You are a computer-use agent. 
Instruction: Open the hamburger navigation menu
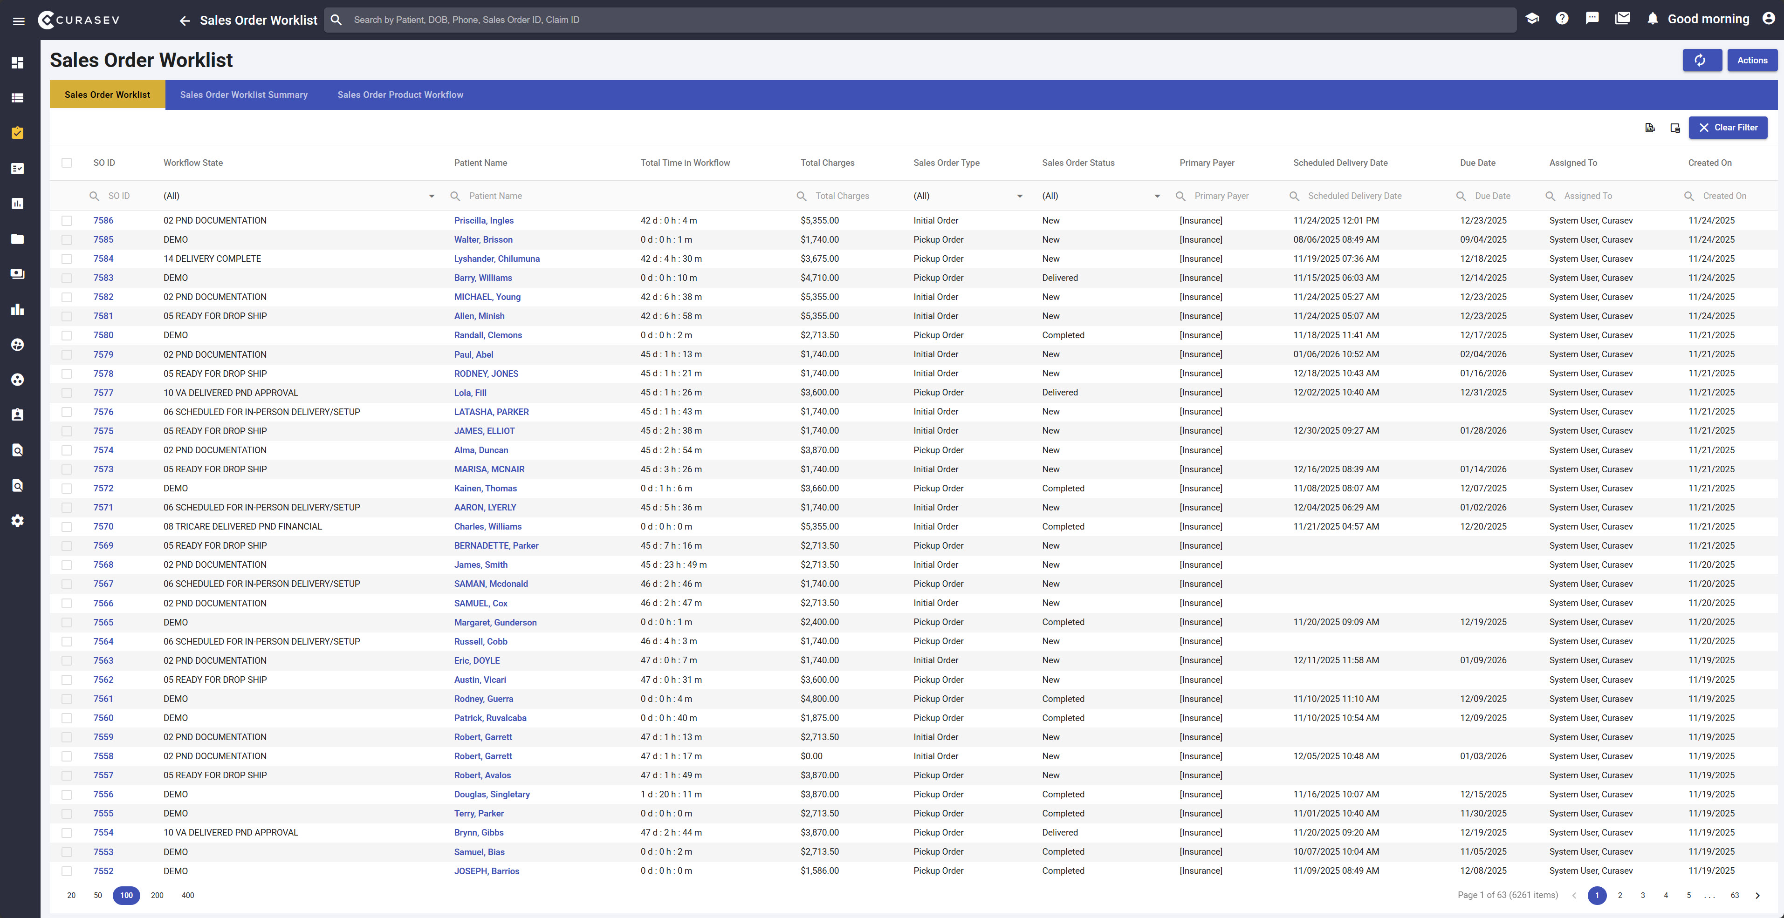pos(19,21)
